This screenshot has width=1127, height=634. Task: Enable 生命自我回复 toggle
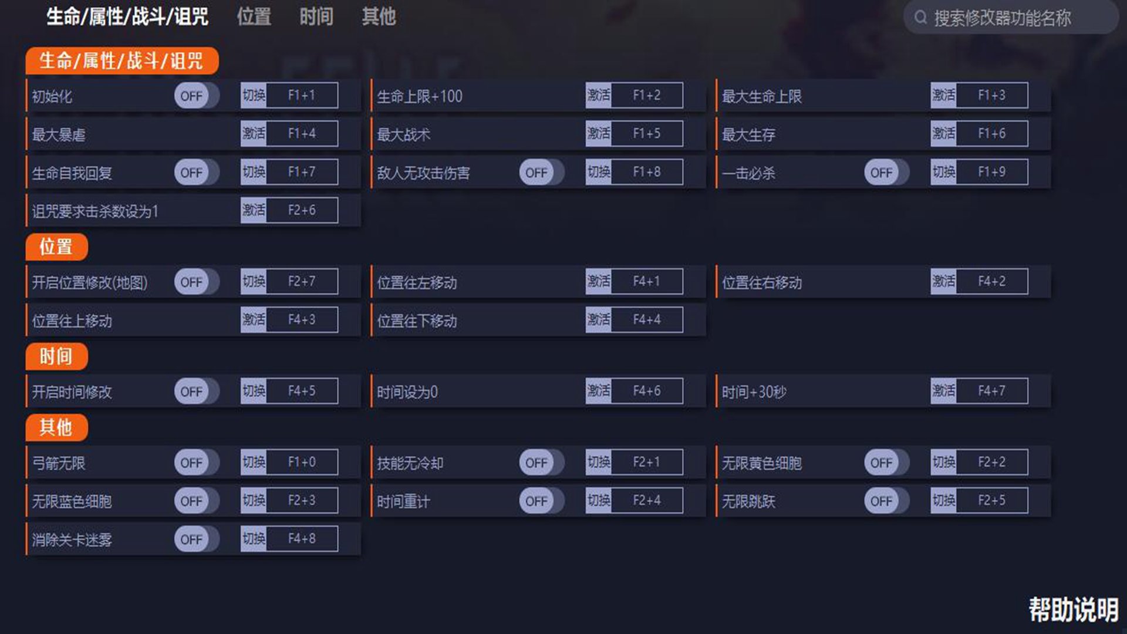[196, 173]
